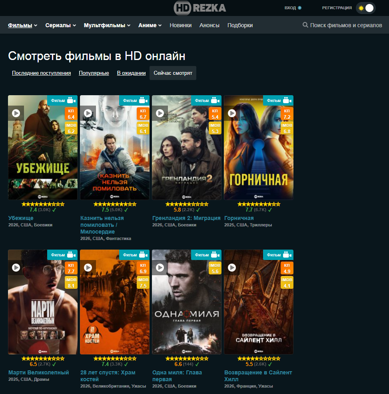Viewport: 389px width, 394px height.
Task: Open Возвращение в Сайлент Хилл link
Action: point(258,376)
